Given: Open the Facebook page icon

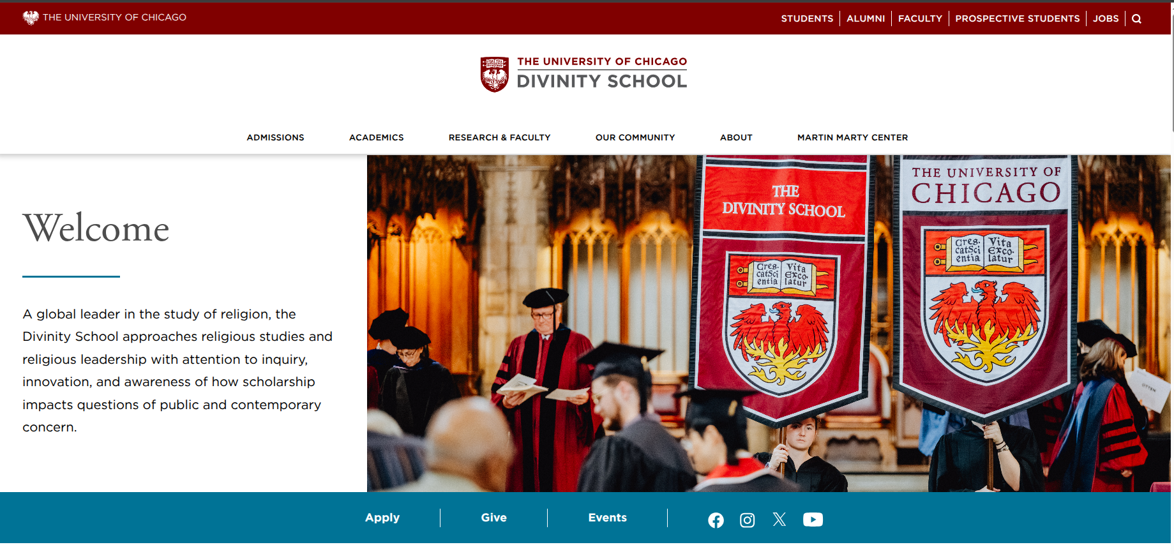Looking at the screenshot, I should [x=716, y=520].
